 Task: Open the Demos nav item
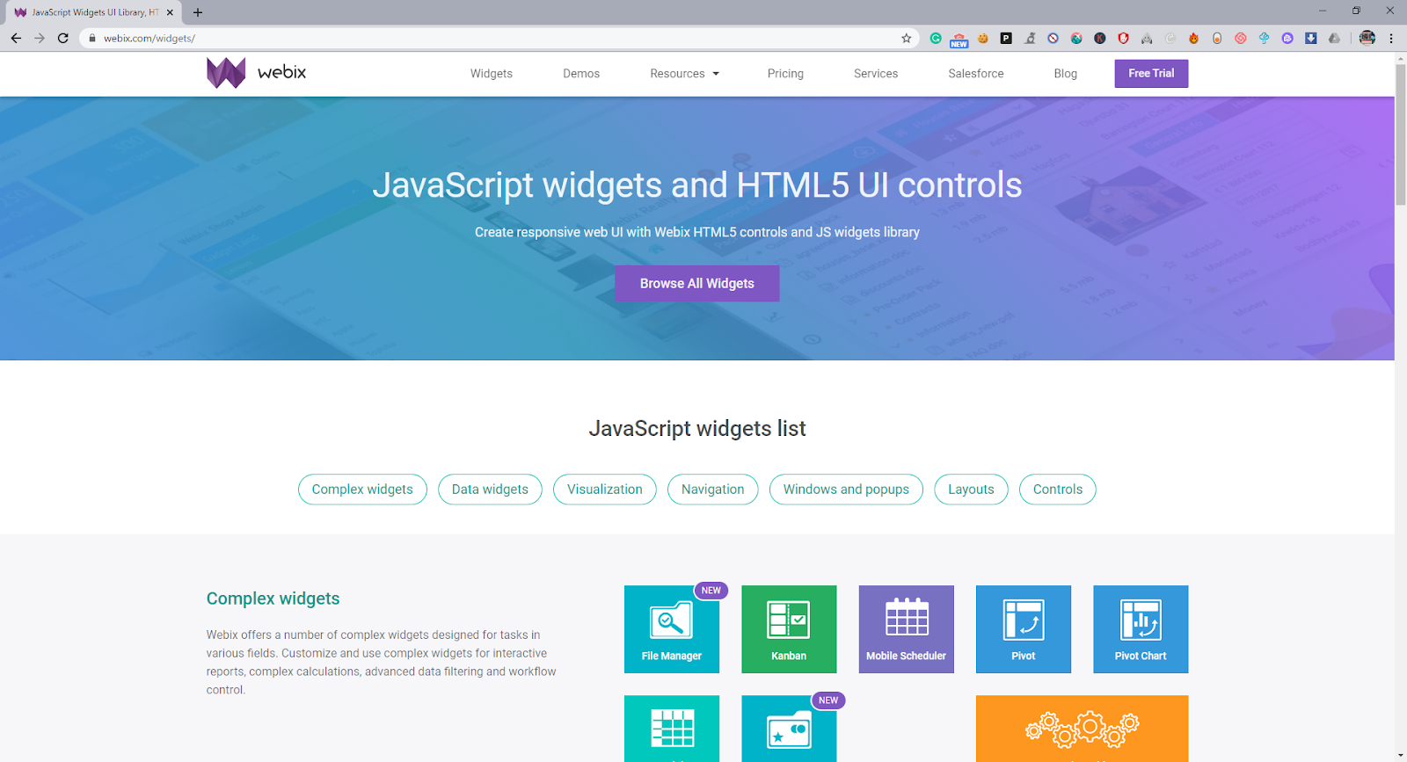(581, 74)
